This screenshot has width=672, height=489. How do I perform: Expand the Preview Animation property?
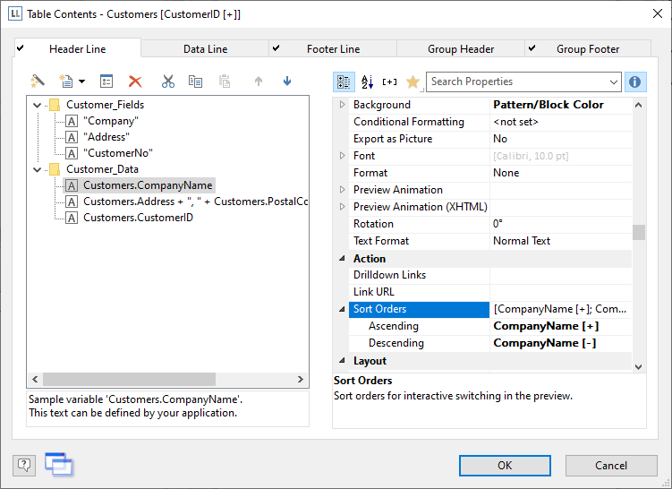[x=342, y=189]
